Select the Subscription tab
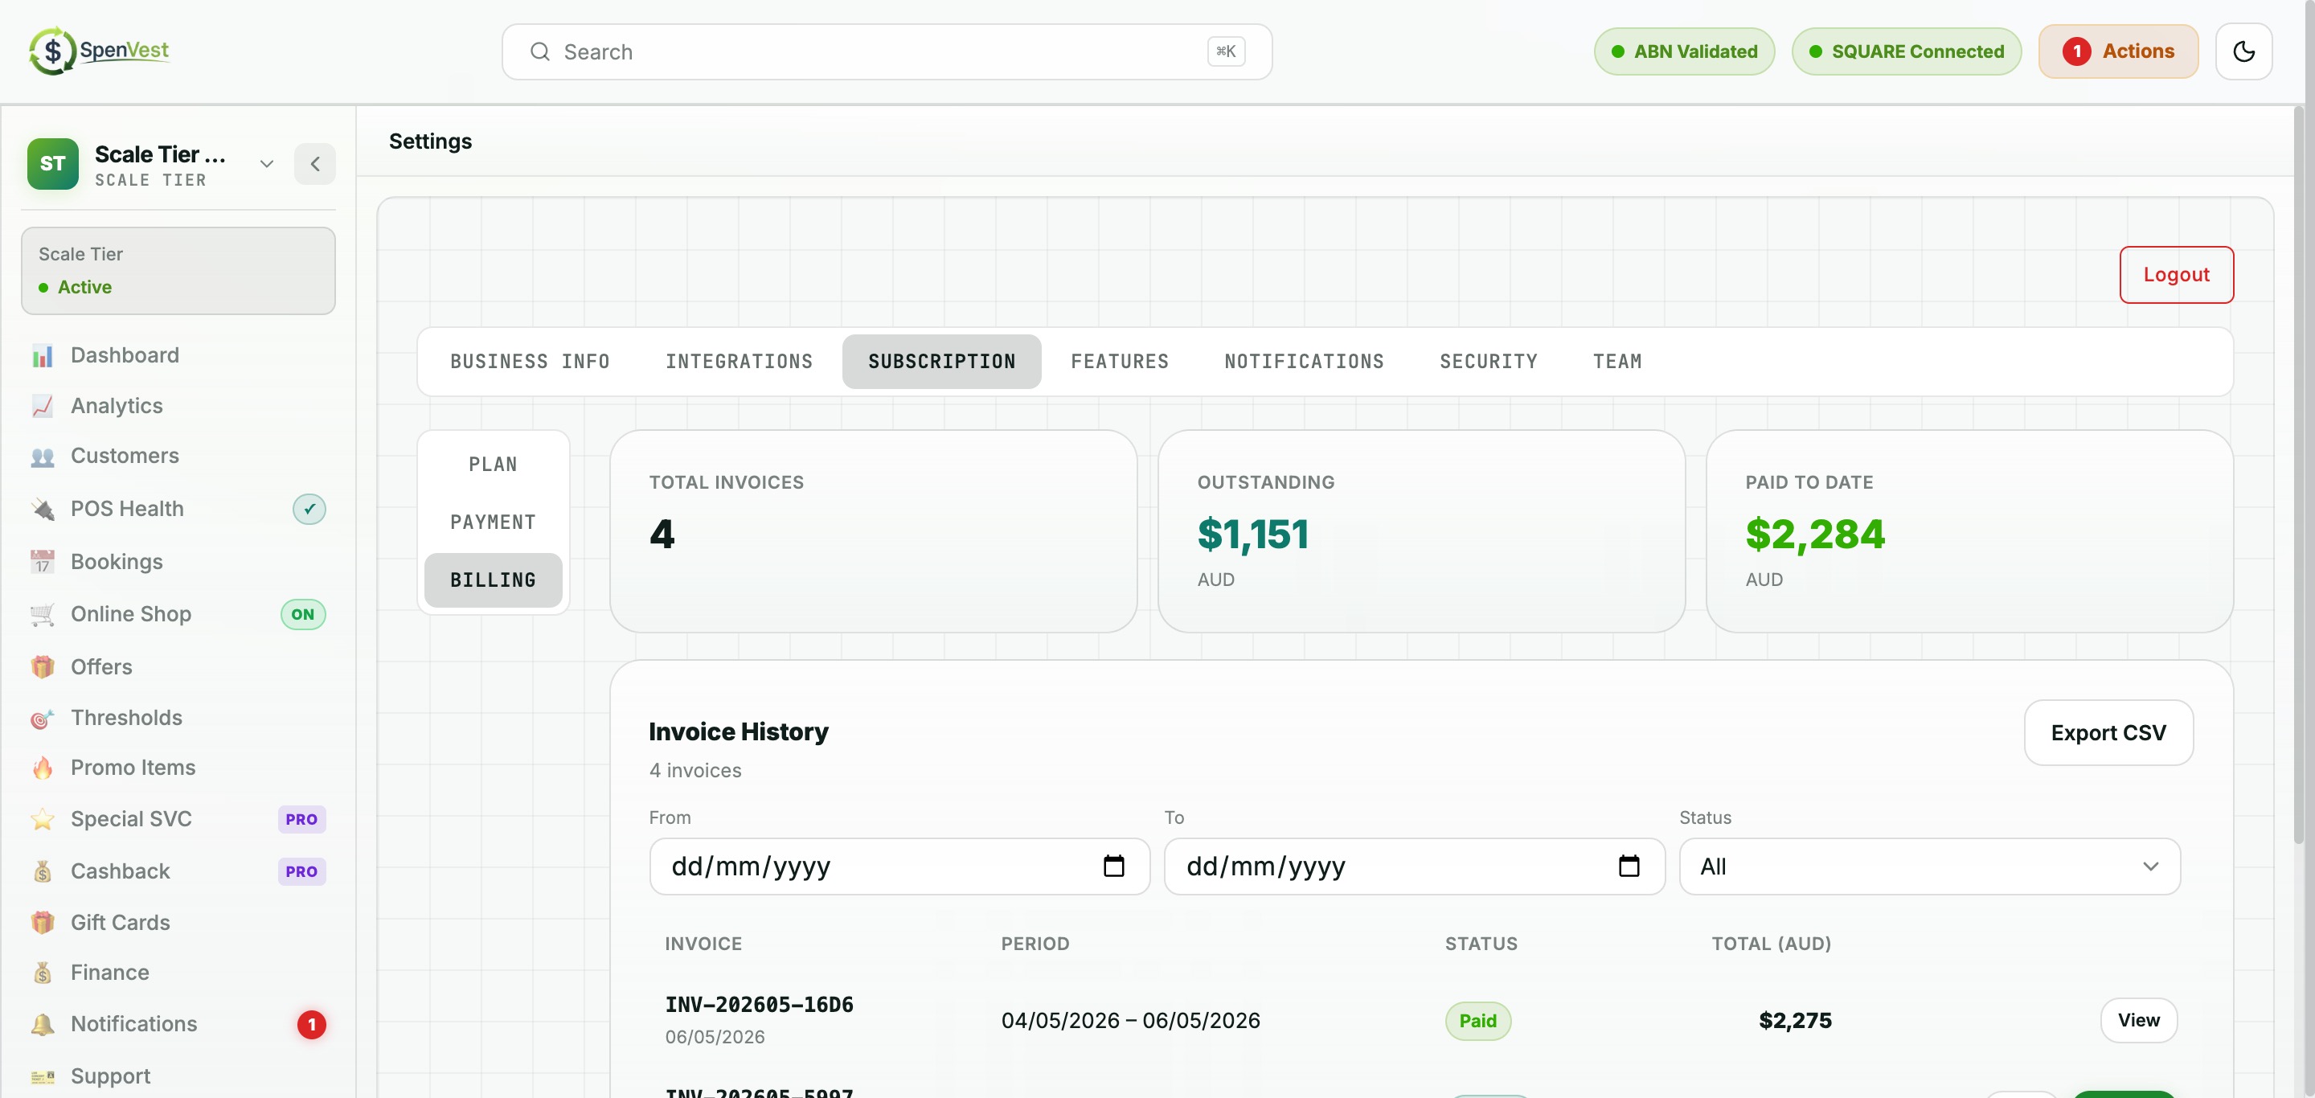This screenshot has height=1098, width=2315. click(x=941, y=361)
